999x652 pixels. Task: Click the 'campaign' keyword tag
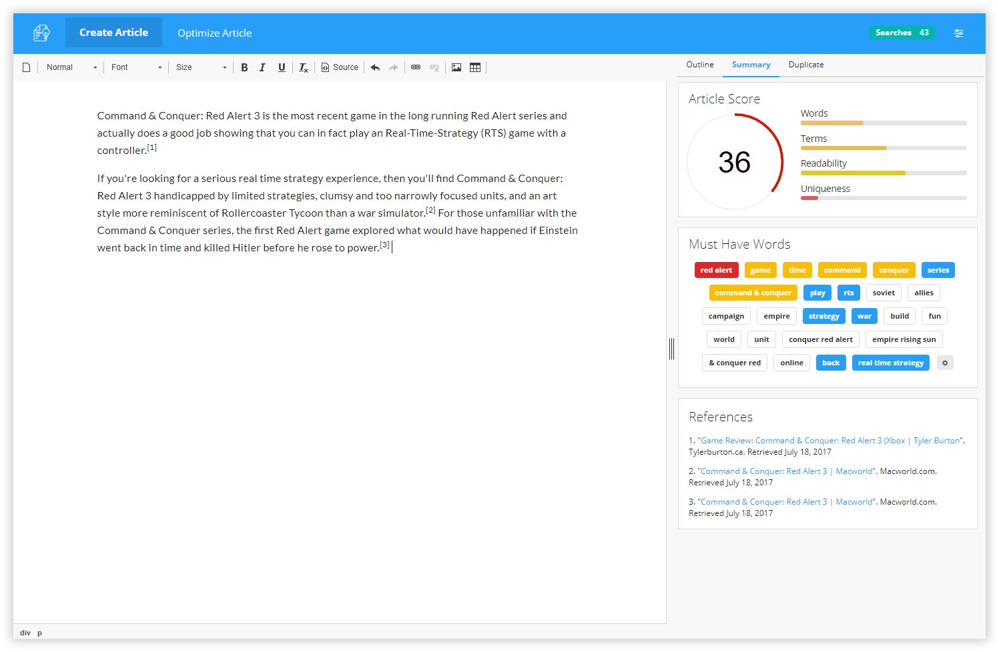(x=726, y=316)
